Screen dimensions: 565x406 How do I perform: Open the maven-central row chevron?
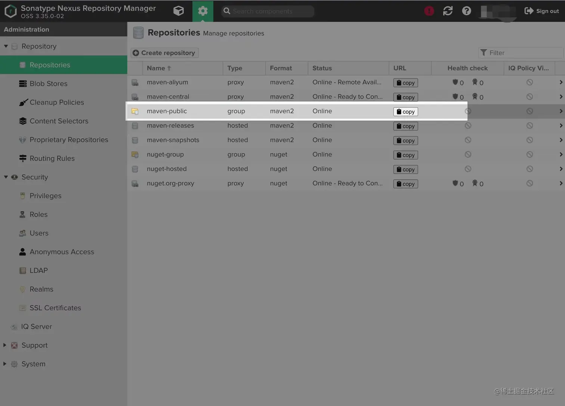(561, 97)
